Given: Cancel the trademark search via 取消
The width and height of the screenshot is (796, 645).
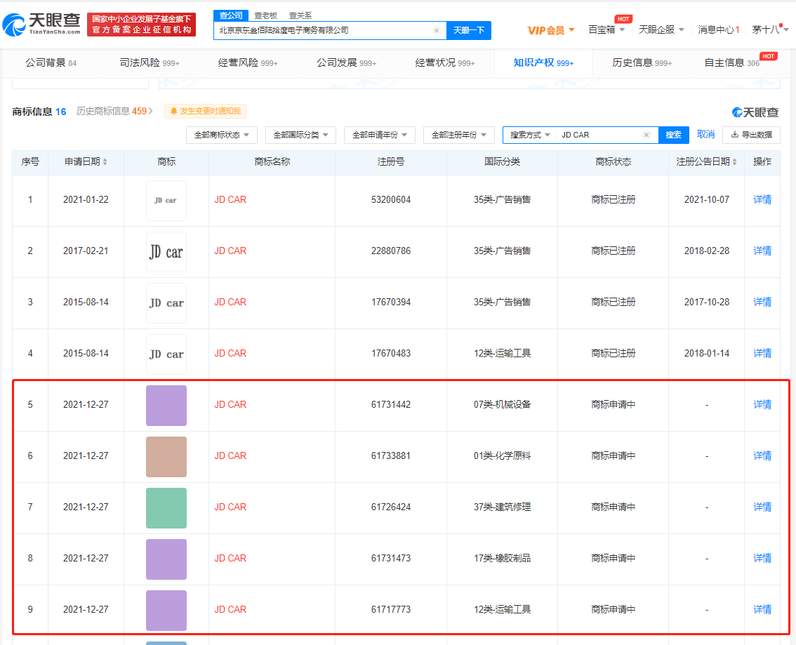Looking at the screenshot, I should click(705, 135).
